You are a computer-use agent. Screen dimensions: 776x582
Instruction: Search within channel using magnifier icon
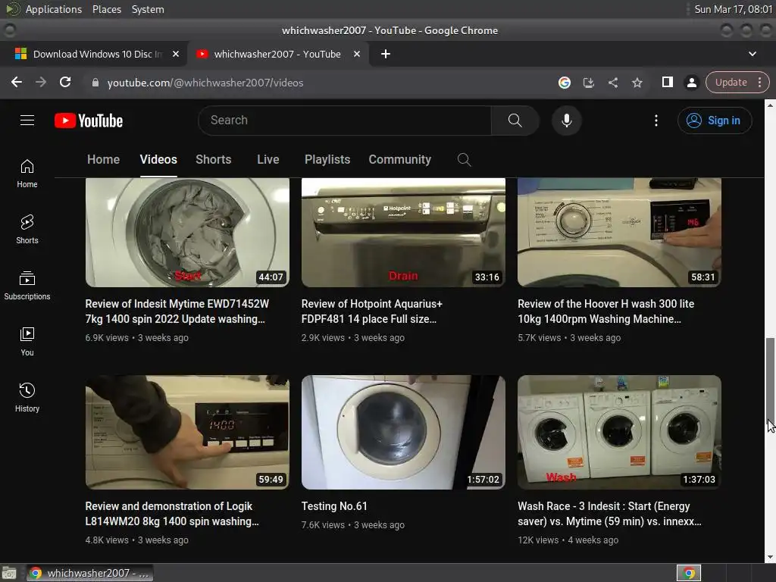point(464,159)
